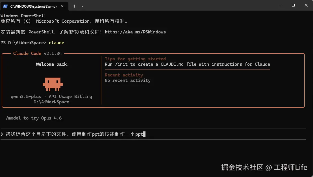The image size is (313, 177).
Task: Minimize the terminal window
Action: coord(280,5)
